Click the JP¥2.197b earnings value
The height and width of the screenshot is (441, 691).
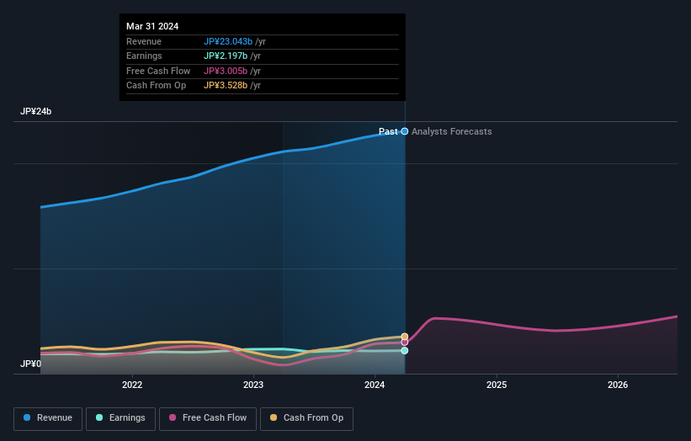click(x=226, y=56)
